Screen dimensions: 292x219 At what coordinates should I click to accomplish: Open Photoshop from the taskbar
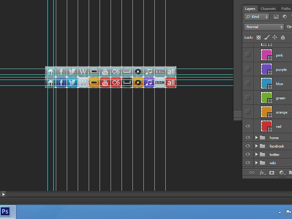coord(5,212)
